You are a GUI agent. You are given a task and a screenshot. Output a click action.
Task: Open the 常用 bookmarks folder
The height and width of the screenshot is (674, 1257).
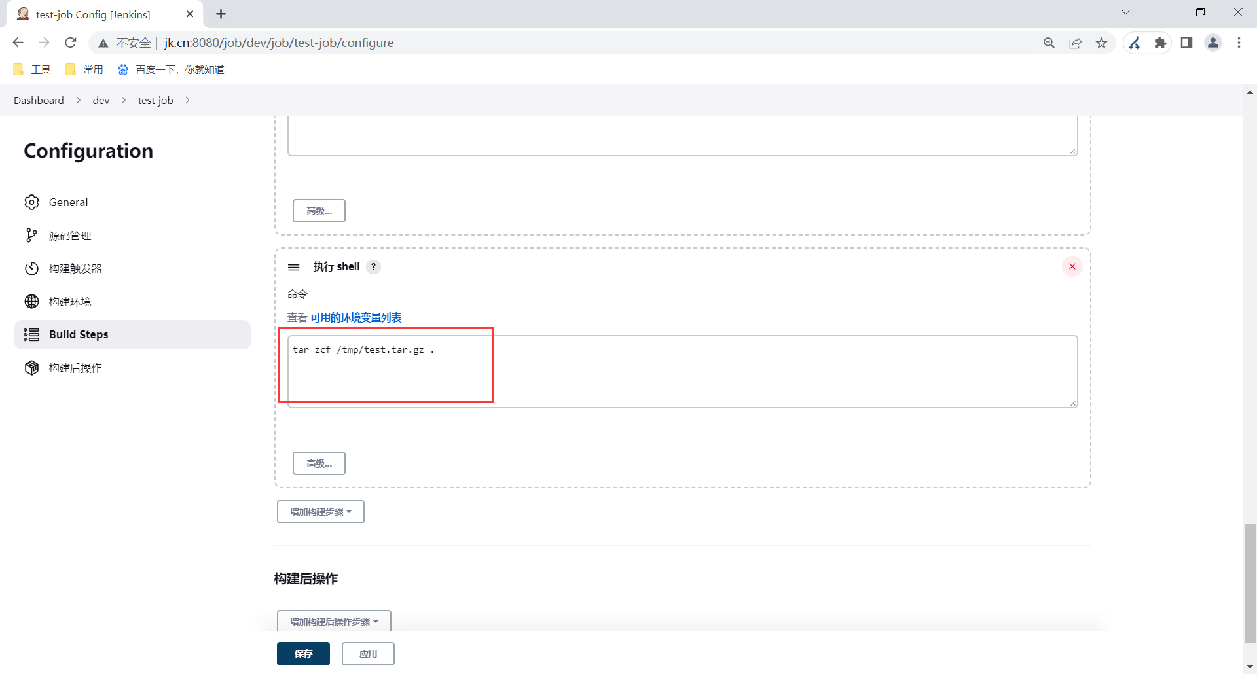[84, 69]
